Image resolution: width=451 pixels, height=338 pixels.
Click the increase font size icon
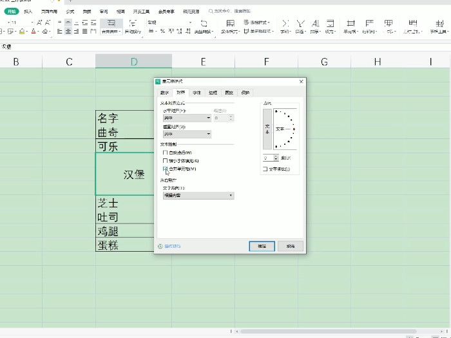(x=39, y=23)
